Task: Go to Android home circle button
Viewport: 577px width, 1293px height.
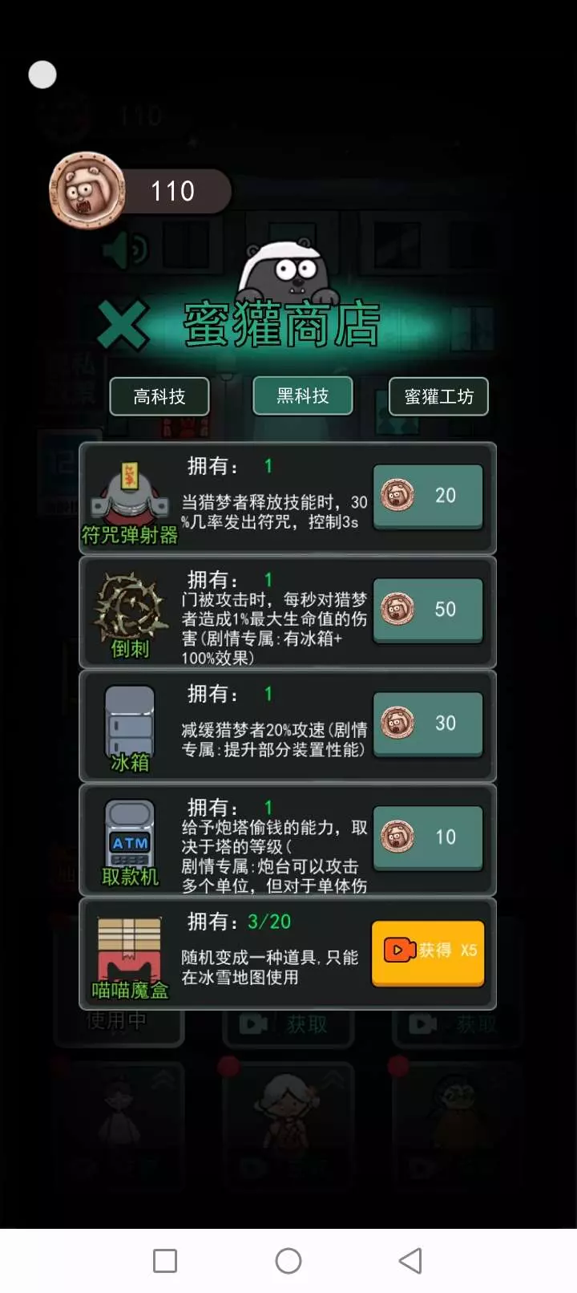Action: point(288,1260)
